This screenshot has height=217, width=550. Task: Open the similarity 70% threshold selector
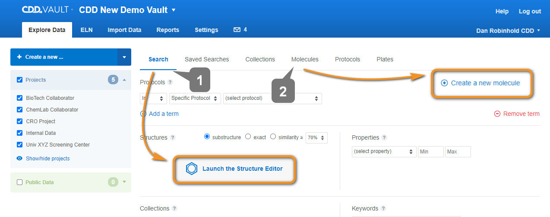pyautogui.click(x=316, y=137)
